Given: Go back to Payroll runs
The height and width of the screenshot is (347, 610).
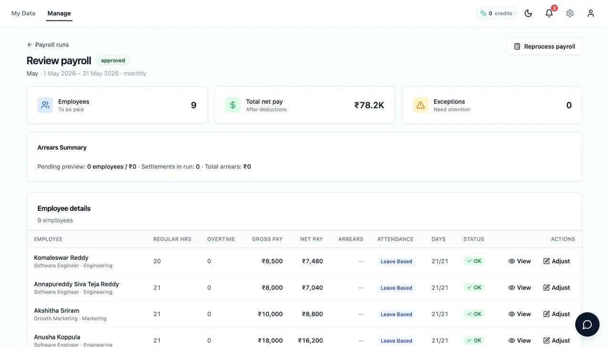Looking at the screenshot, I should 48,45.
